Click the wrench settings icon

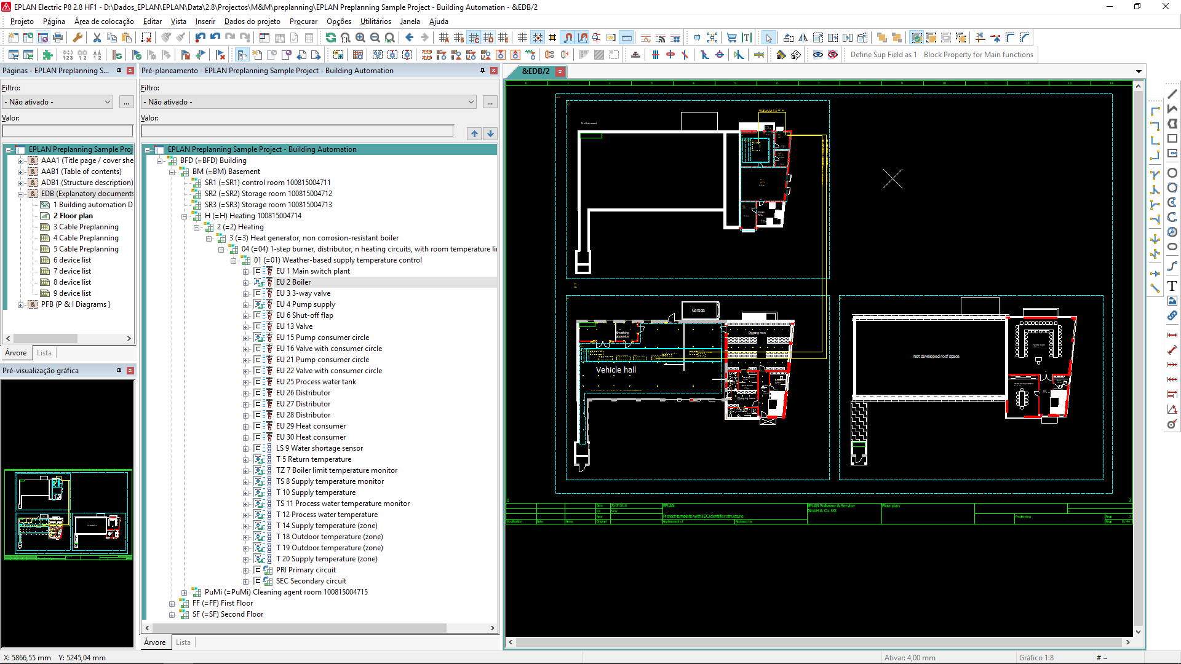click(x=78, y=38)
